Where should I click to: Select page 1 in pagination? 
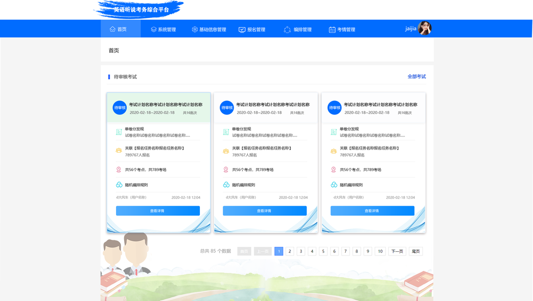point(279,251)
